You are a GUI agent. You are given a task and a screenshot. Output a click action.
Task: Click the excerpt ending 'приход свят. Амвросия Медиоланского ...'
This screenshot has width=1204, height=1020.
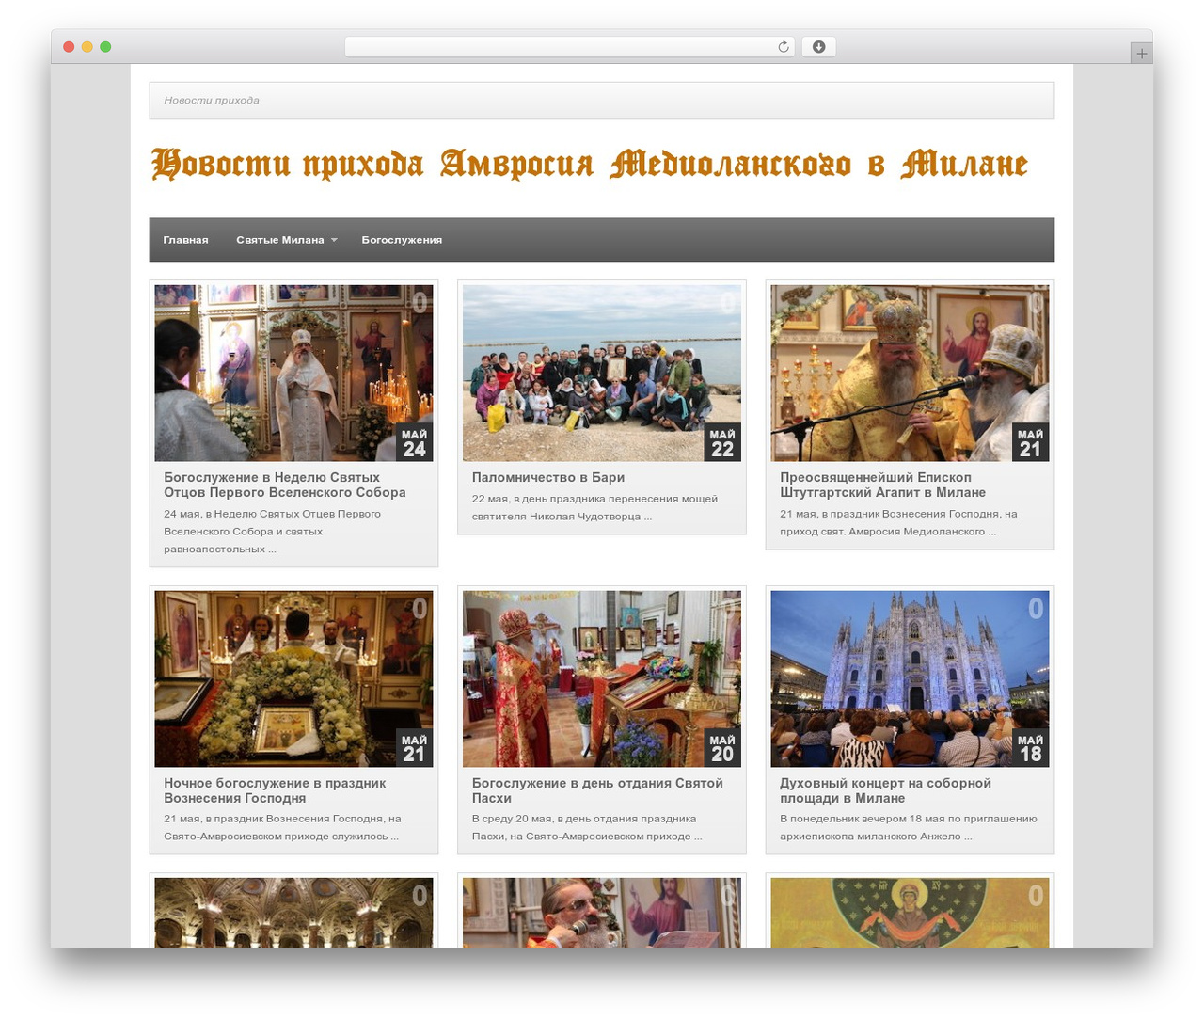[898, 522]
